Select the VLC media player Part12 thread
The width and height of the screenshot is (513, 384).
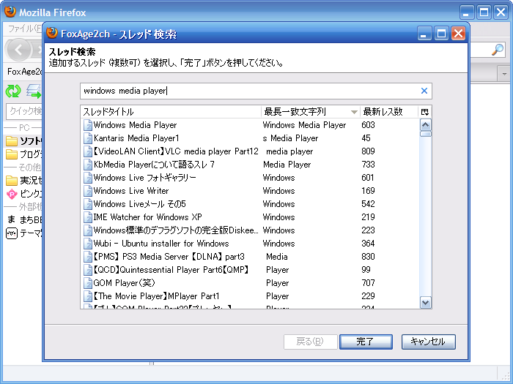[250, 151]
